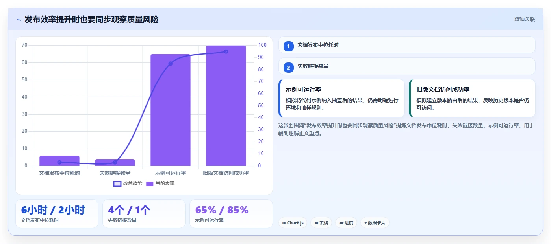Click the Chart.js tag

click(293, 223)
